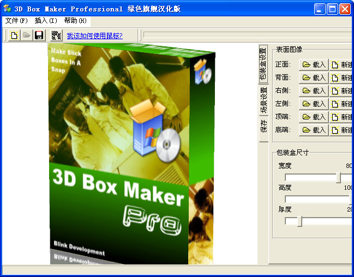
Task: Create new image for 顶端 face
Action: tap(341, 117)
